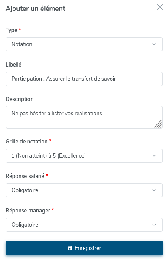This screenshot has width=166, height=260.
Task: Click the floppy disk save icon
Action: [70, 248]
